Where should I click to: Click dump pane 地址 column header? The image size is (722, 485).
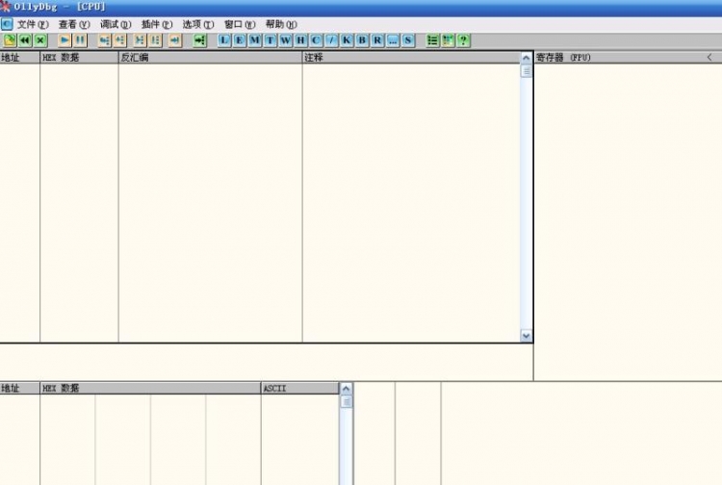tap(20, 388)
